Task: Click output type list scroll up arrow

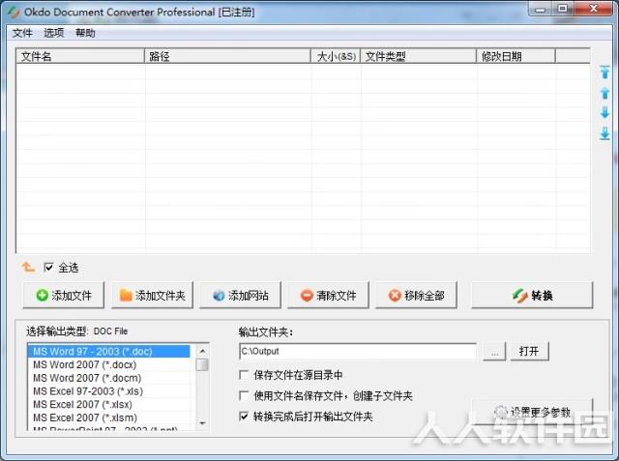Action: click(x=202, y=351)
